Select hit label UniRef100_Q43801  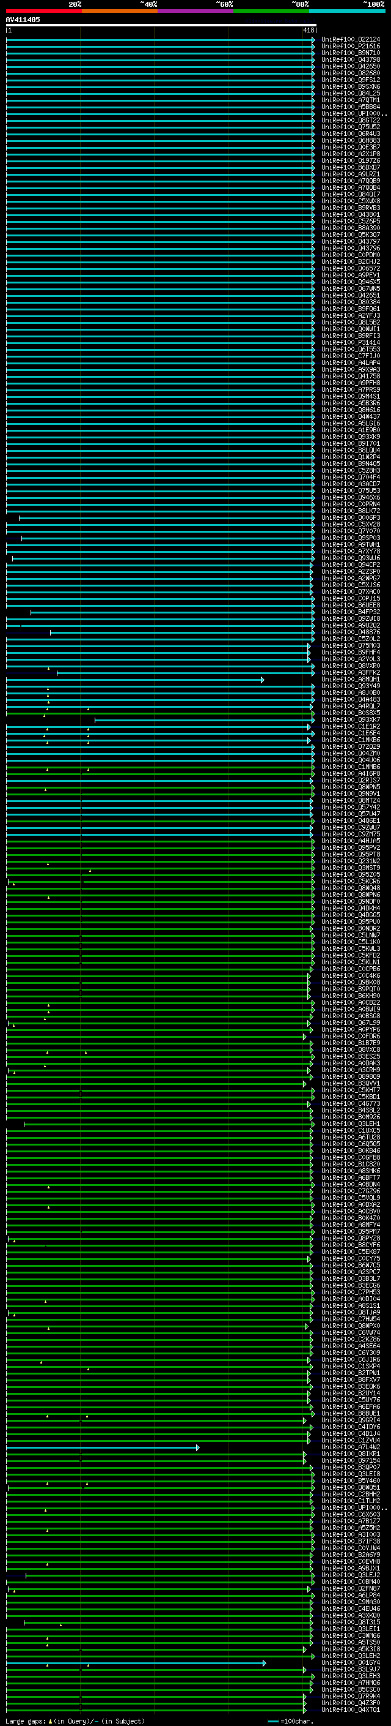pyautogui.click(x=351, y=214)
